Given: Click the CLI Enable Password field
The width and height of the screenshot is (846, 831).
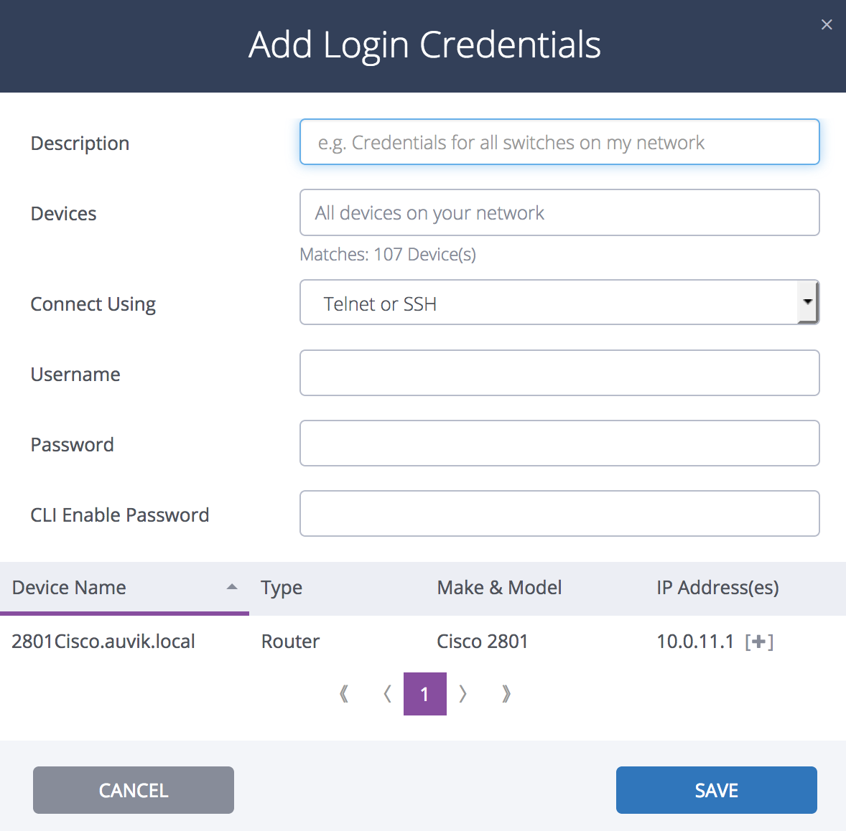Looking at the screenshot, I should pos(559,514).
